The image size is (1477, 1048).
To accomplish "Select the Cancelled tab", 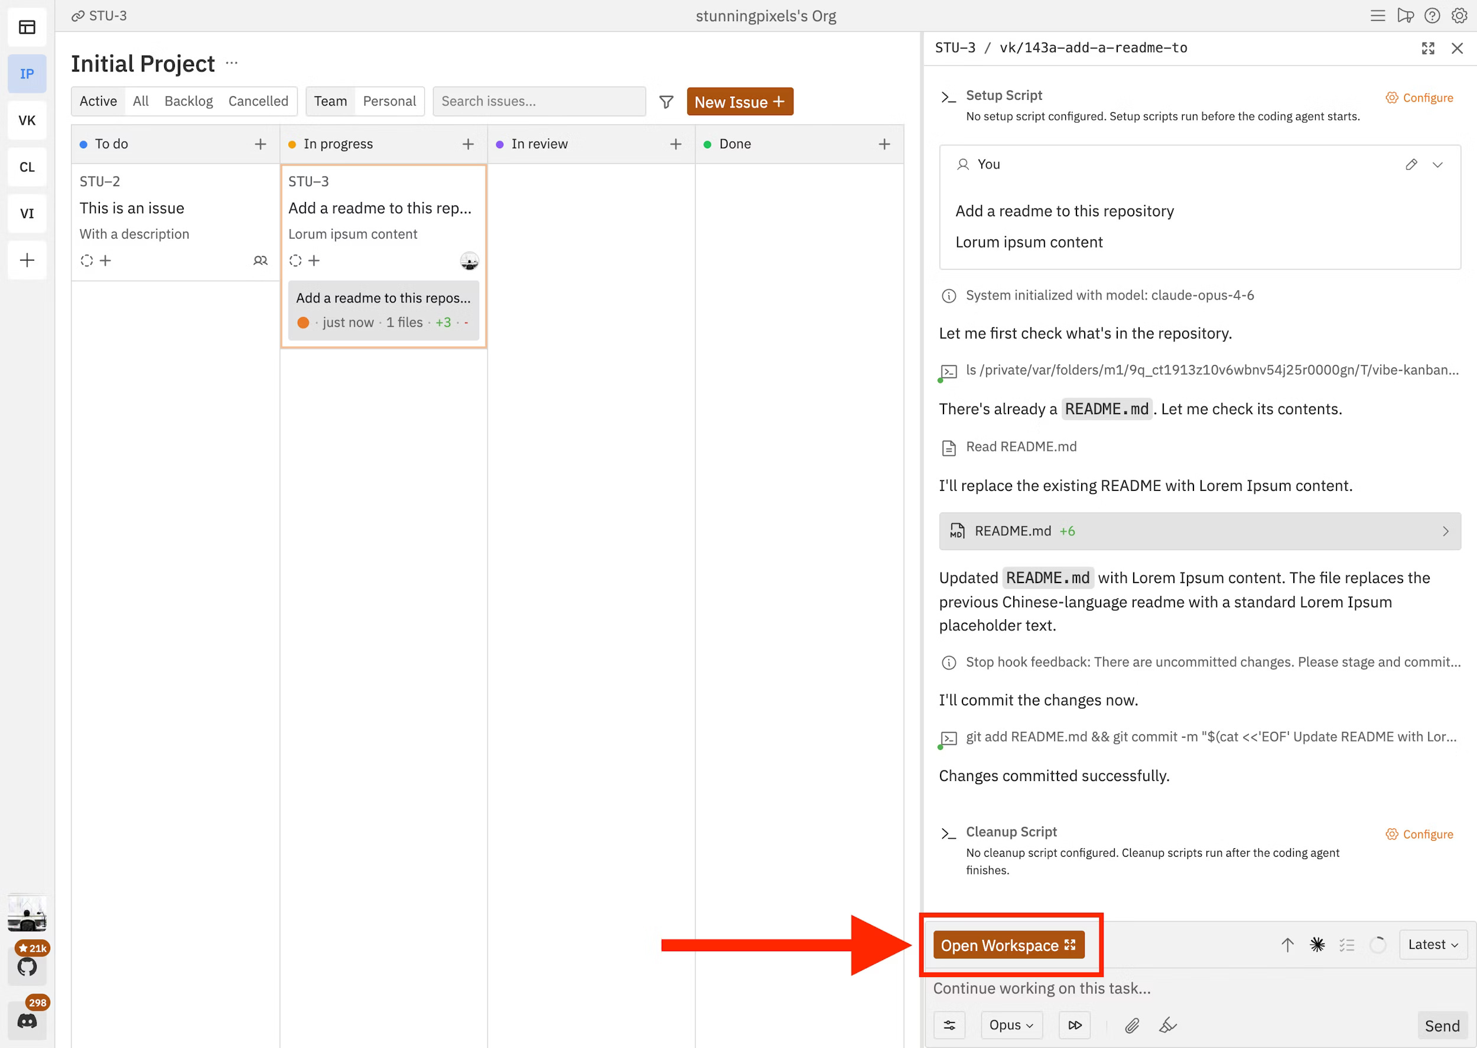I will 258,102.
